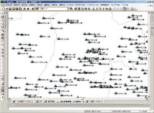Image resolution: width=154 pixels, height=113 pixels.
Task: Click the 1/25,000 scale status field
Action: pyautogui.click(x=145, y=111)
